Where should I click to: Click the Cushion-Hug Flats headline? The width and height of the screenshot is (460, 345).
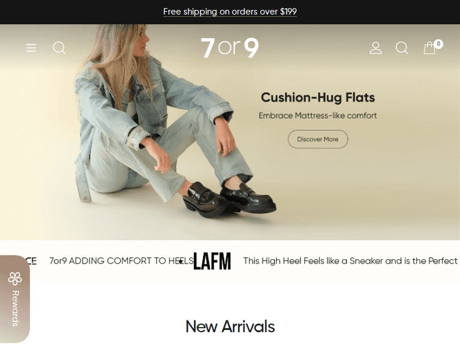pyautogui.click(x=318, y=97)
